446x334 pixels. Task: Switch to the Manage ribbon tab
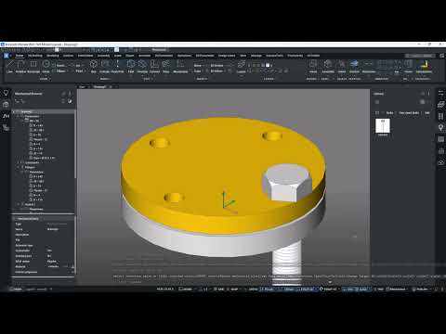[256, 56]
